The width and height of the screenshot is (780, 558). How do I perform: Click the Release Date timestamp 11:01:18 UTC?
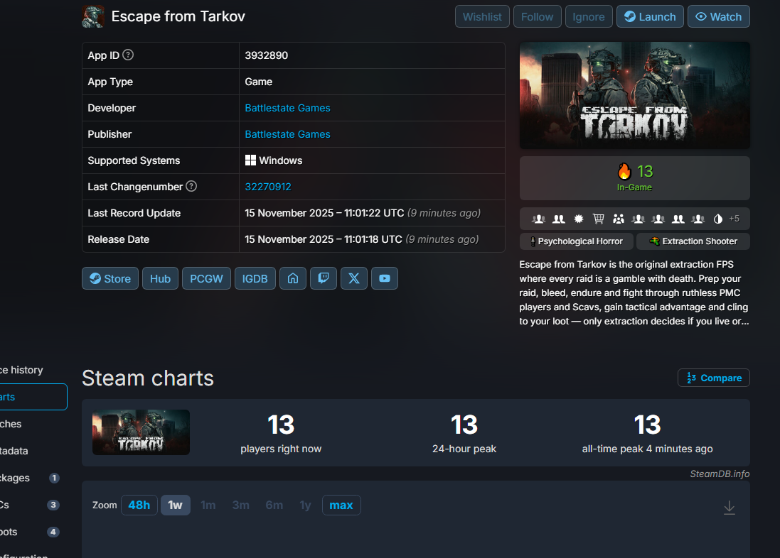[324, 239]
